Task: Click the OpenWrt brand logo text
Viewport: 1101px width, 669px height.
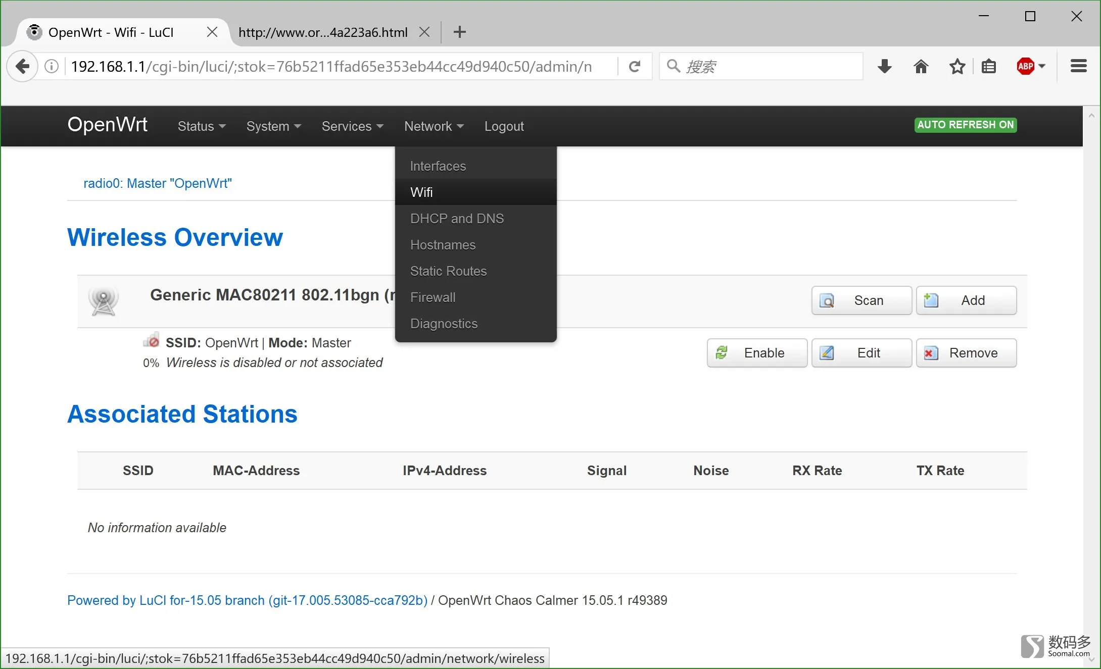Action: 107,125
